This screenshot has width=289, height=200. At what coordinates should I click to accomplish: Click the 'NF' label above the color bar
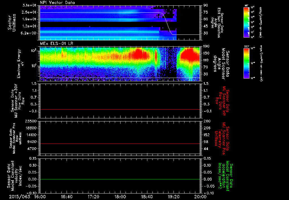coord(246,6)
